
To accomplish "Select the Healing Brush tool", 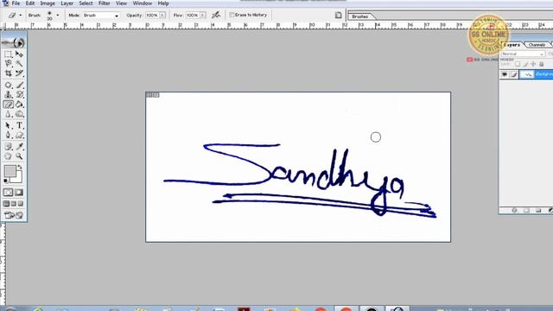I will pyautogui.click(x=8, y=85).
